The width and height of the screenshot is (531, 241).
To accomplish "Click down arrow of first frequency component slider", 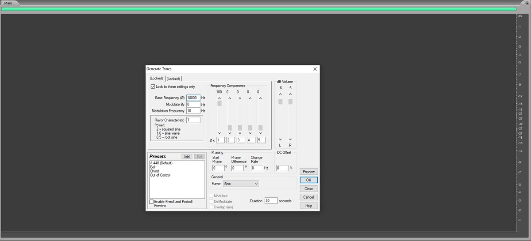I will pyautogui.click(x=219, y=133).
